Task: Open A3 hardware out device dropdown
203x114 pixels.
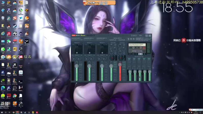Action: pos(134,39)
